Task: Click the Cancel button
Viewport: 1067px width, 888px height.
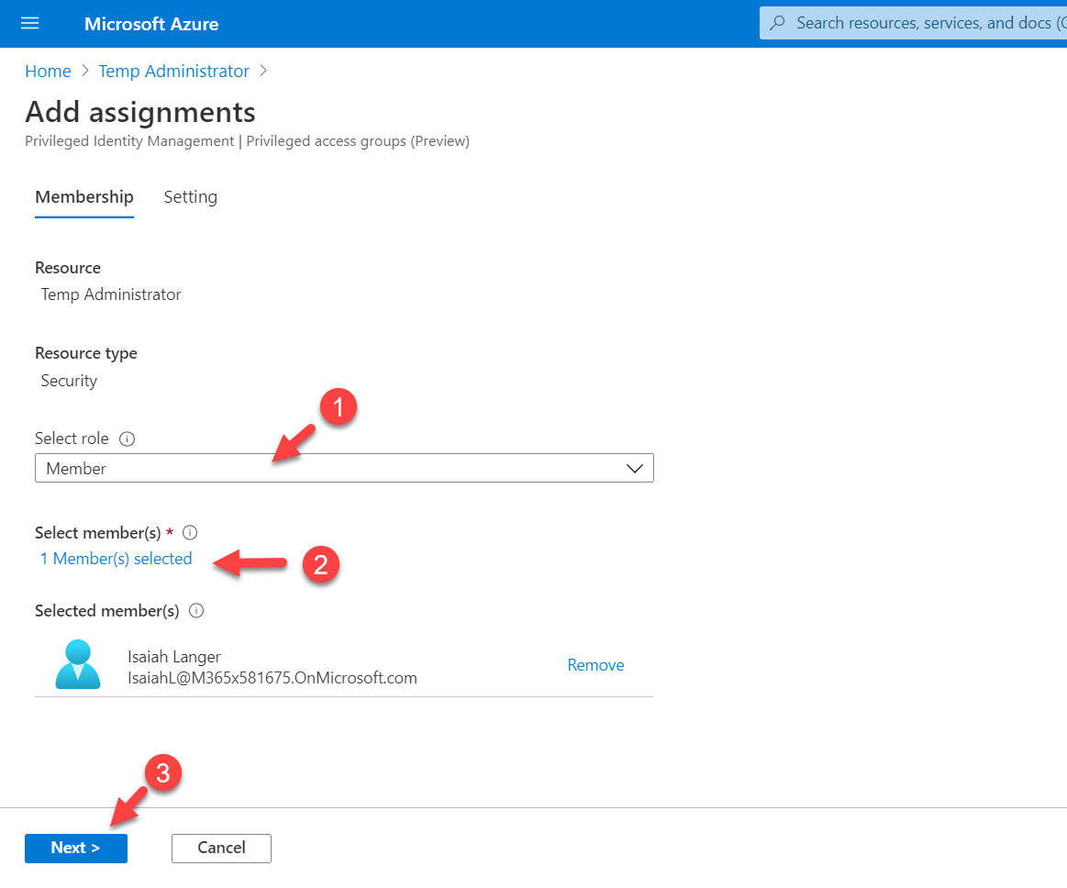Action: [x=221, y=848]
